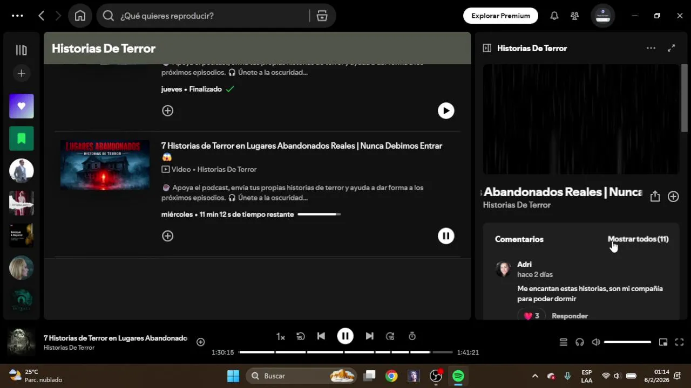Open the profile avatar menu
The width and height of the screenshot is (691, 388).
pyautogui.click(x=602, y=16)
